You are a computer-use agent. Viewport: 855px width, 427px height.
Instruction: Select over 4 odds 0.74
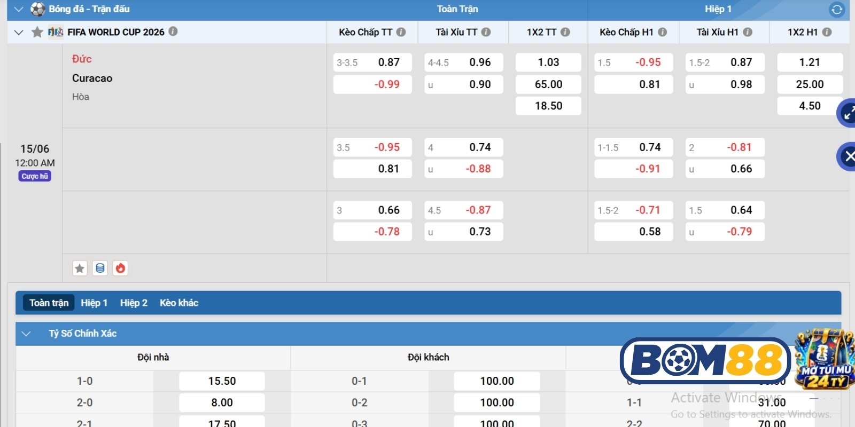pos(464,147)
